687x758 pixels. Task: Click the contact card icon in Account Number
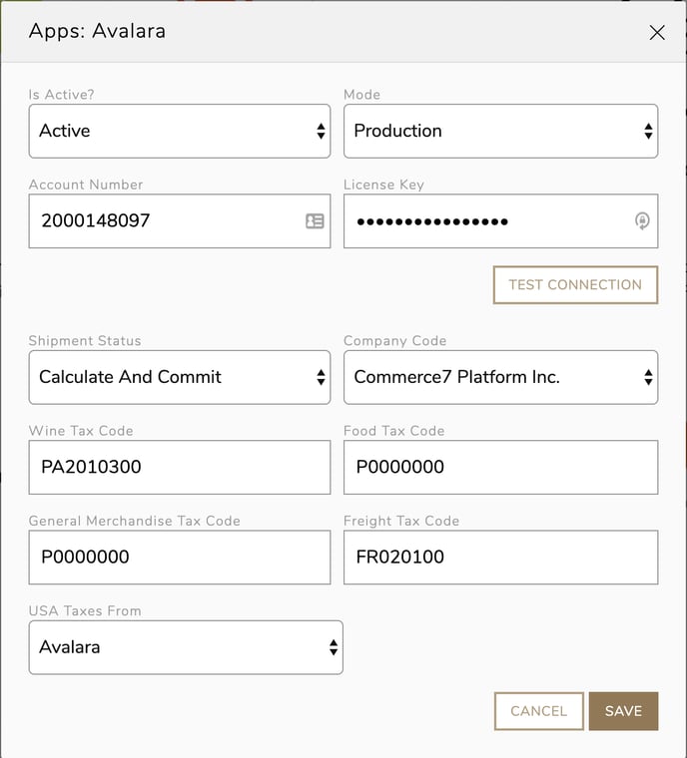click(315, 221)
